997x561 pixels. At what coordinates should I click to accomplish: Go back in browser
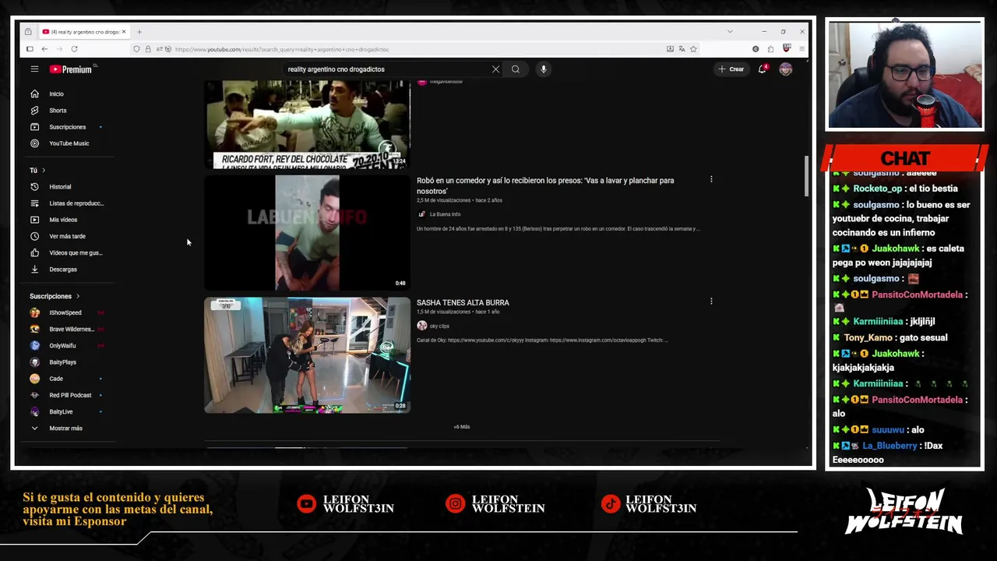point(44,49)
